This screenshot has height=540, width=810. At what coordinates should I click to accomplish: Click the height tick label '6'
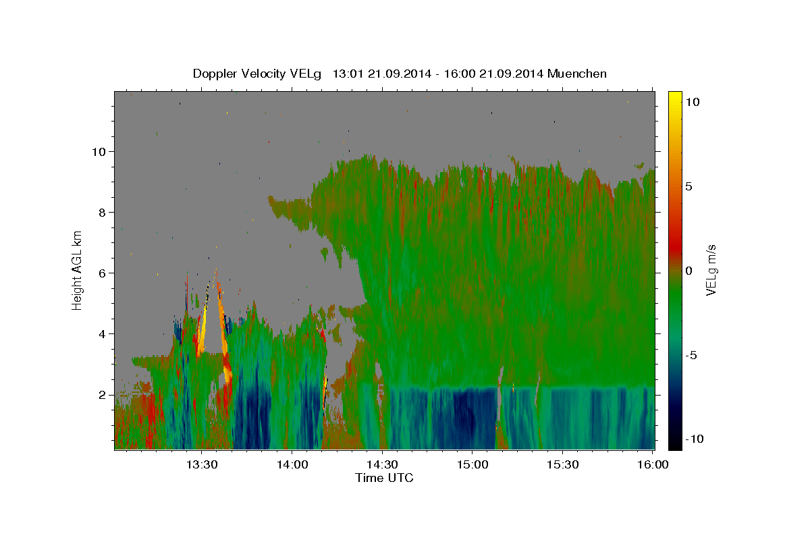coord(103,273)
